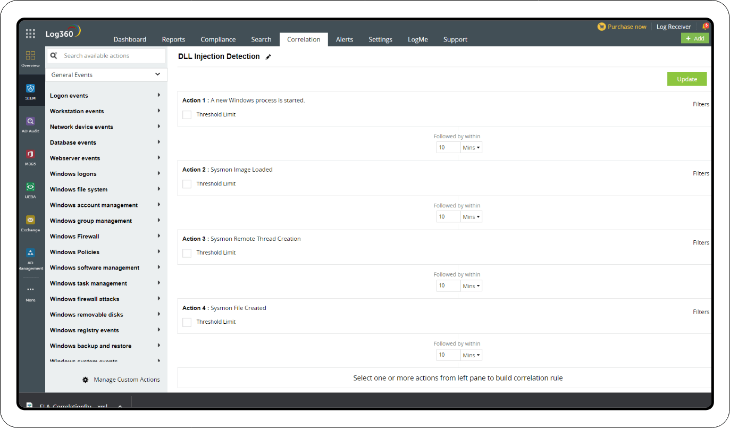Screen dimensions: 730x428
Task: Open the notifications bell icon
Action: pyautogui.click(x=705, y=26)
